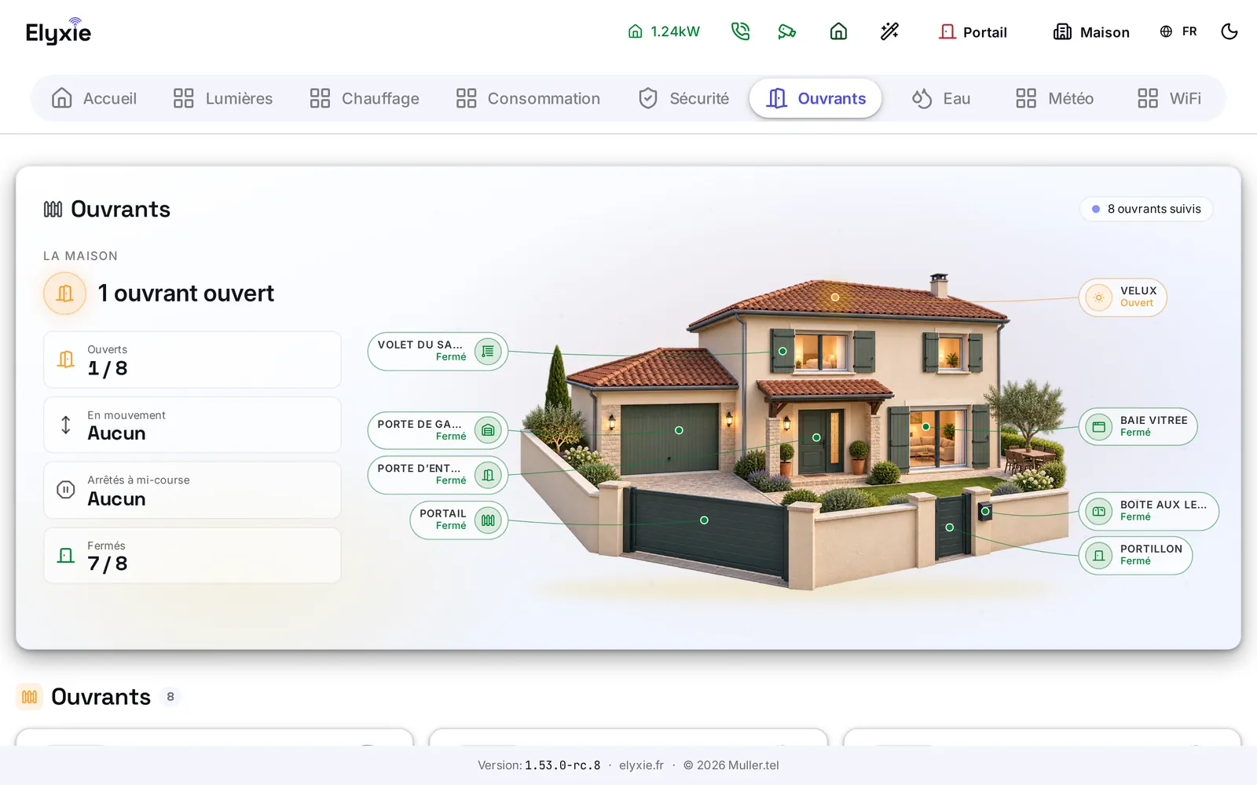The height and width of the screenshot is (785, 1257).
Task: Toggle dark mode with the moon icon
Action: (x=1230, y=31)
